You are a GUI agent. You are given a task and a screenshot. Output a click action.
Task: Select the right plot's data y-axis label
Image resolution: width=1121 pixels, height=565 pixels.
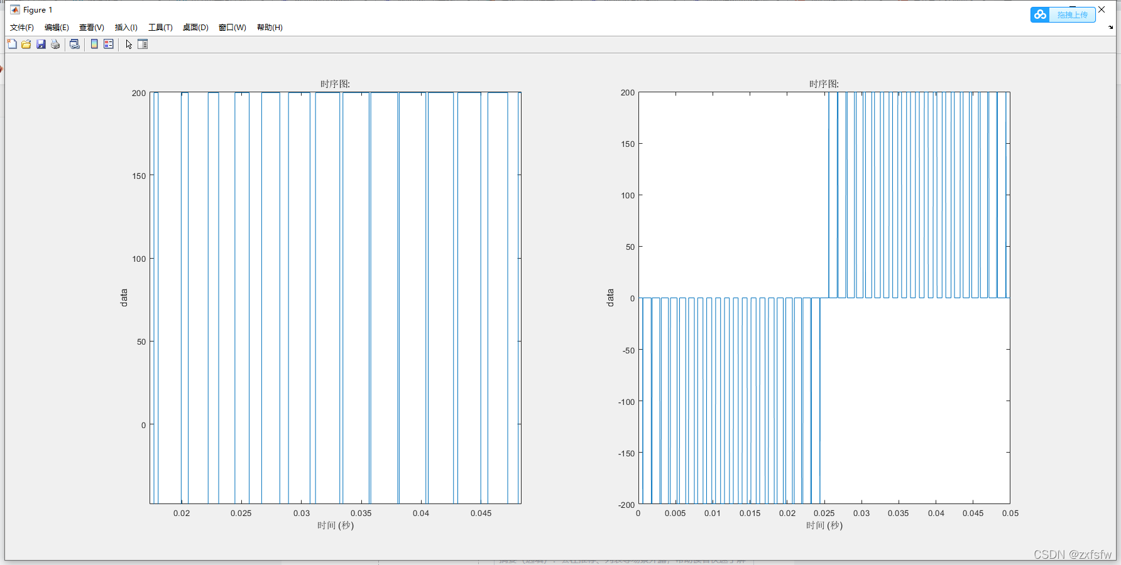tap(610, 298)
